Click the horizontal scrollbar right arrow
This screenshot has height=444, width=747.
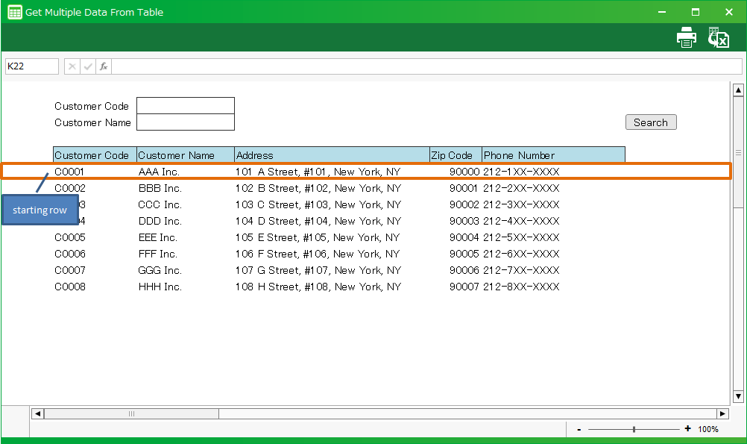tap(722, 413)
